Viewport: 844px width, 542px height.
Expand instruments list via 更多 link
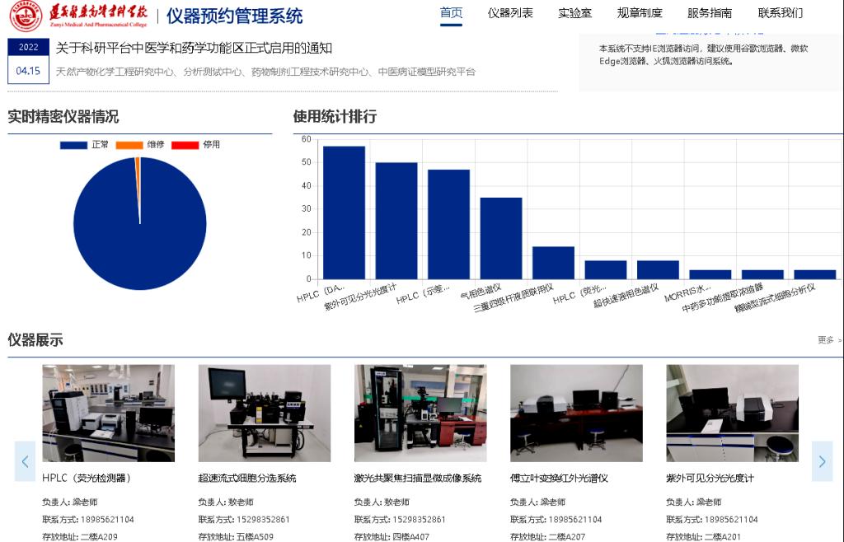pos(828,339)
